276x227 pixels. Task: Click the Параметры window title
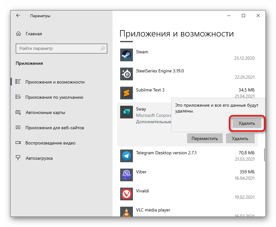[x=40, y=16]
